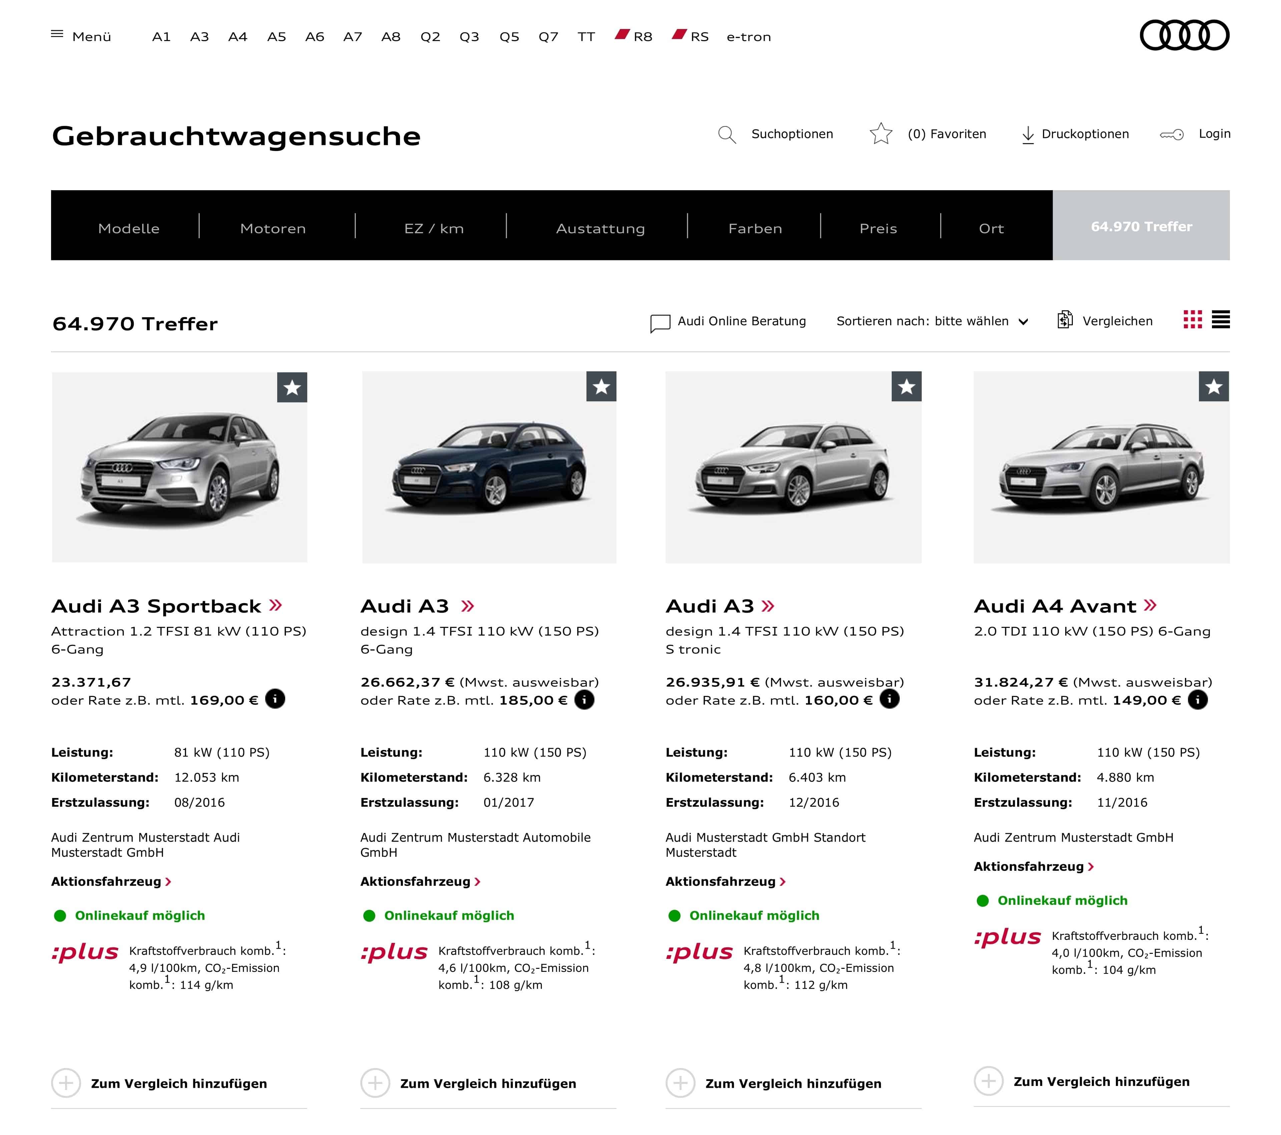
Task: Show rate info for 149,00 € offer
Action: tap(1198, 700)
